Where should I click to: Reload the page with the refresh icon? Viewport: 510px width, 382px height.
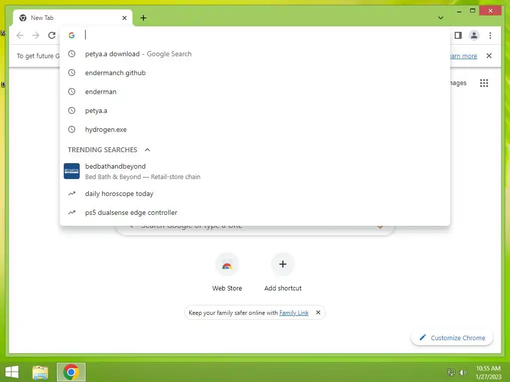coord(52,35)
